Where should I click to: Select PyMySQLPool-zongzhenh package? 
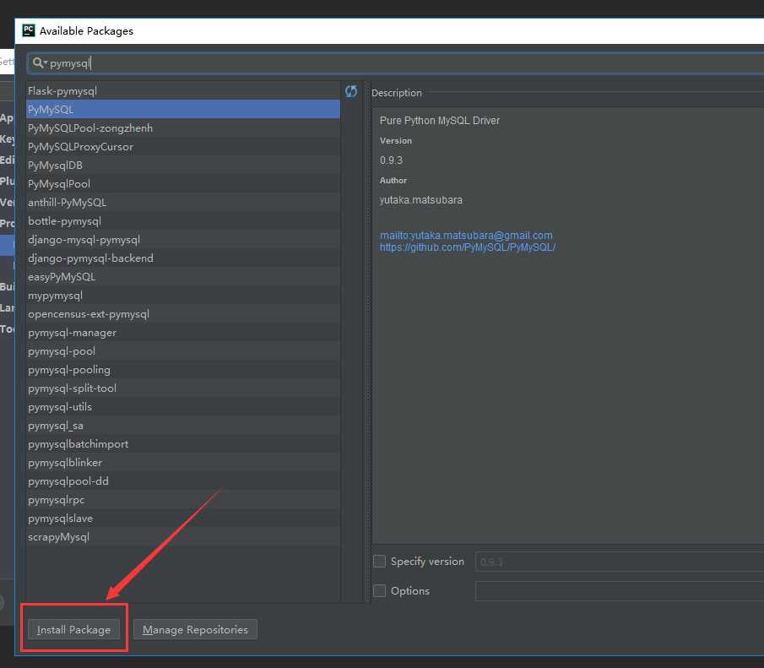pyautogui.click(x=183, y=128)
